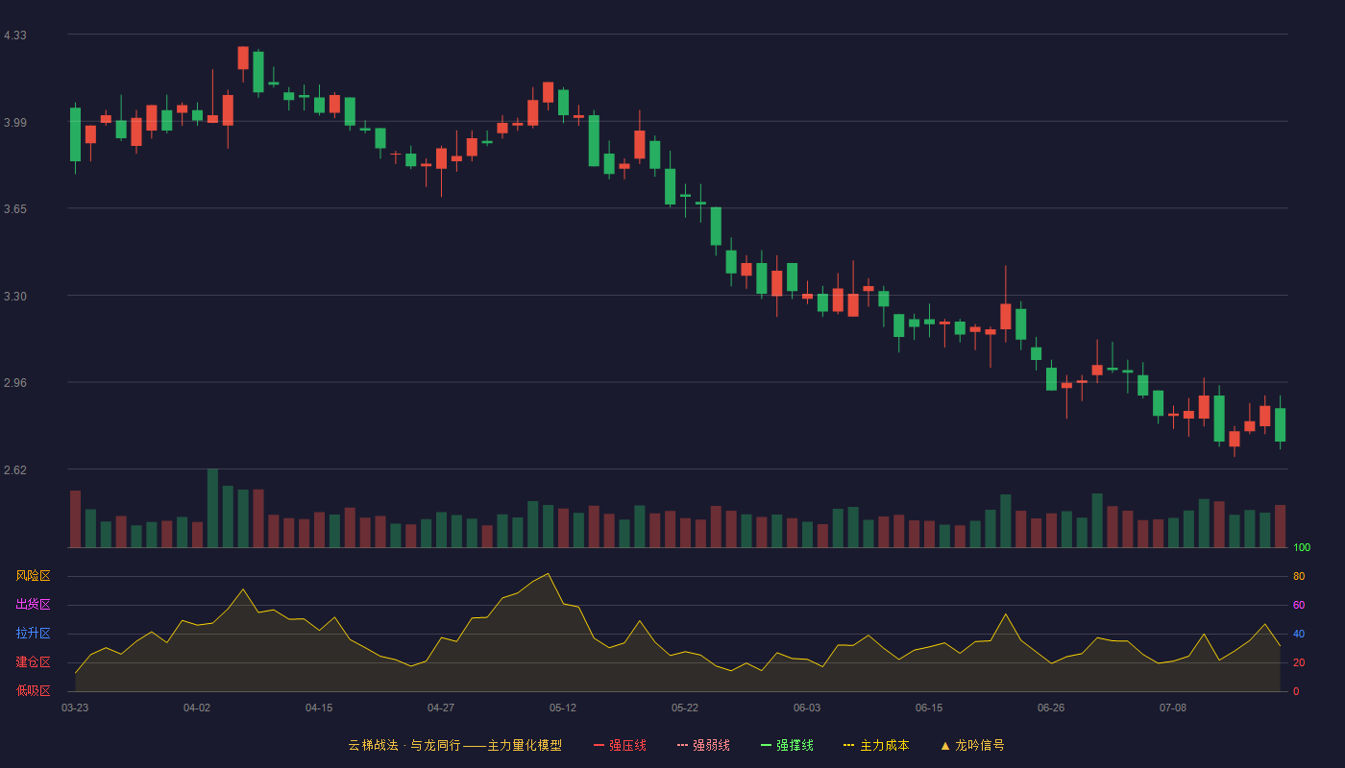1345x768 pixels.
Task: Toggle the 龙吟信号 triangle legend marker
Action: coord(972,745)
